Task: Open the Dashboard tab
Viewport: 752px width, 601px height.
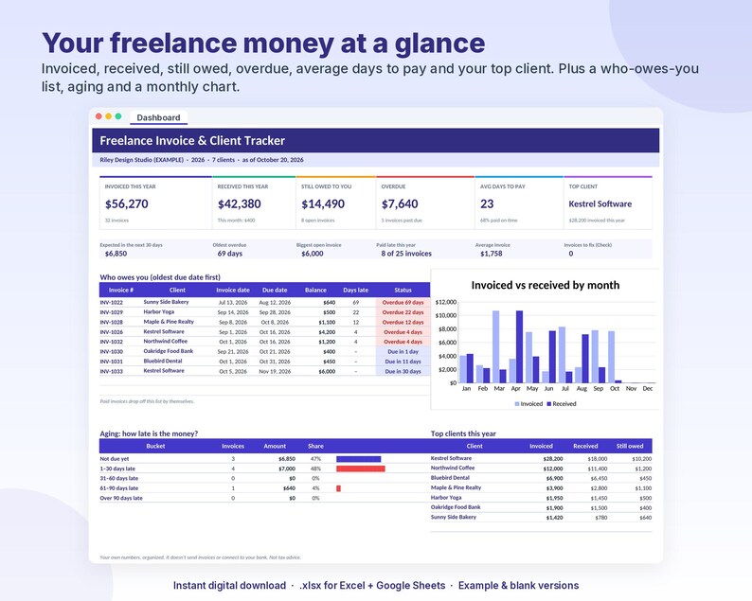Action: point(158,117)
